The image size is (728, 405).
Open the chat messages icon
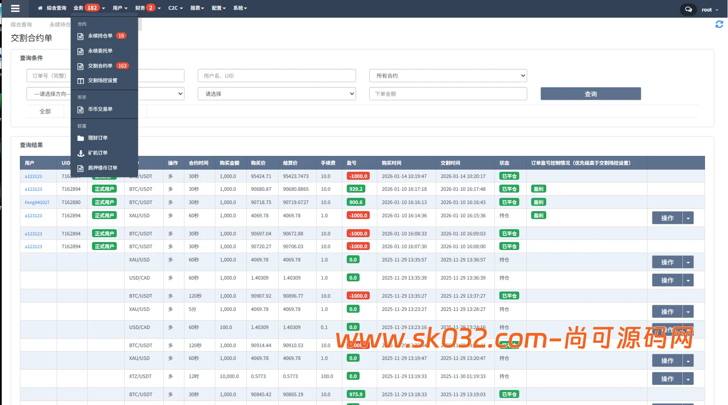click(x=688, y=9)
